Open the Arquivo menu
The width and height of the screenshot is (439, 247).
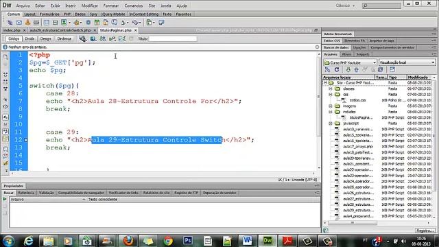(x=23, y=5)
